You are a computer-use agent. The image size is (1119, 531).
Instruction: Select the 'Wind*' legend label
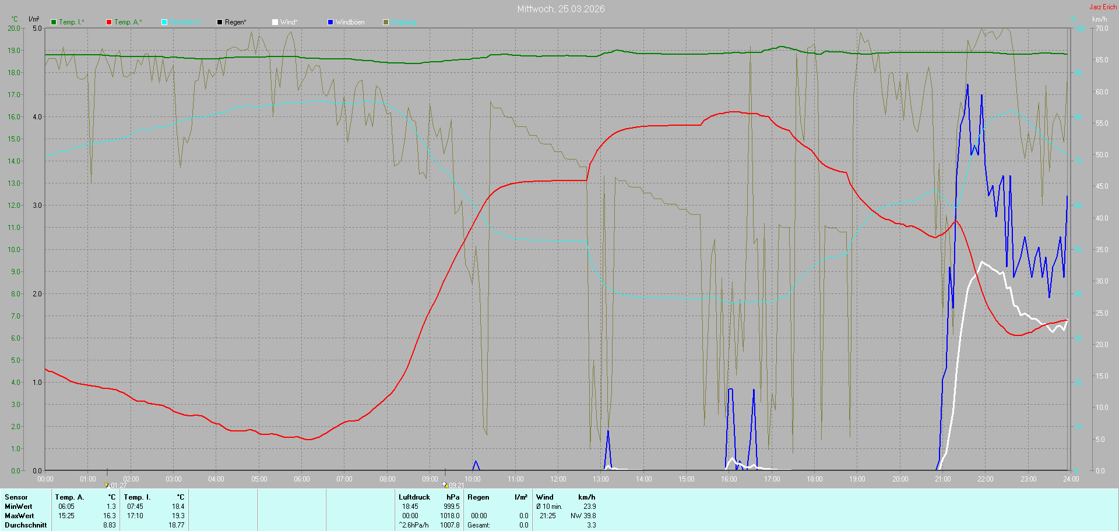(289, 22)
